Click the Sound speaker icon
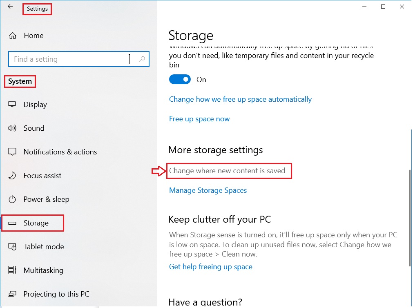Viewport: 413px width, 308px height. 13,128
